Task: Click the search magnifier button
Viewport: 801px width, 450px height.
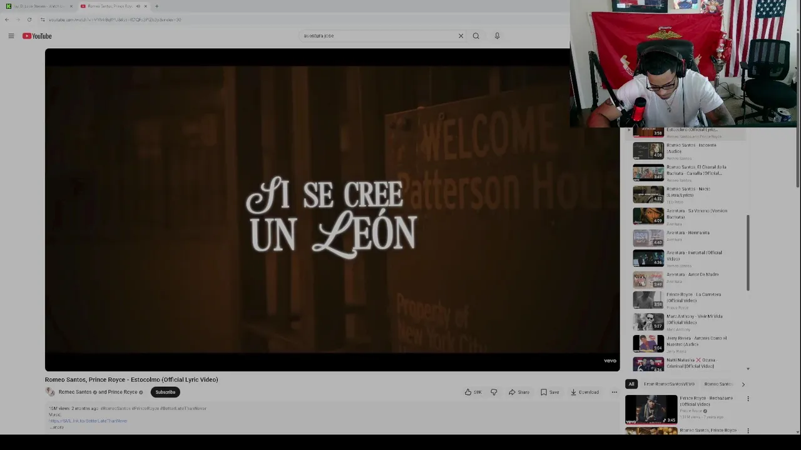Action: pos(476,36)
